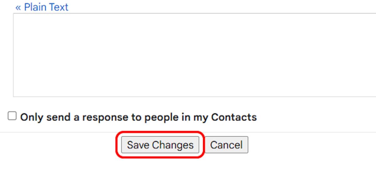376x174 pixels.
Task: Choose Cancel at the bottom
Action: (226, 145)
